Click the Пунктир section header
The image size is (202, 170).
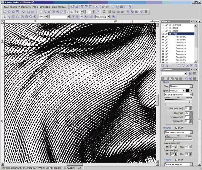[167, 128]
